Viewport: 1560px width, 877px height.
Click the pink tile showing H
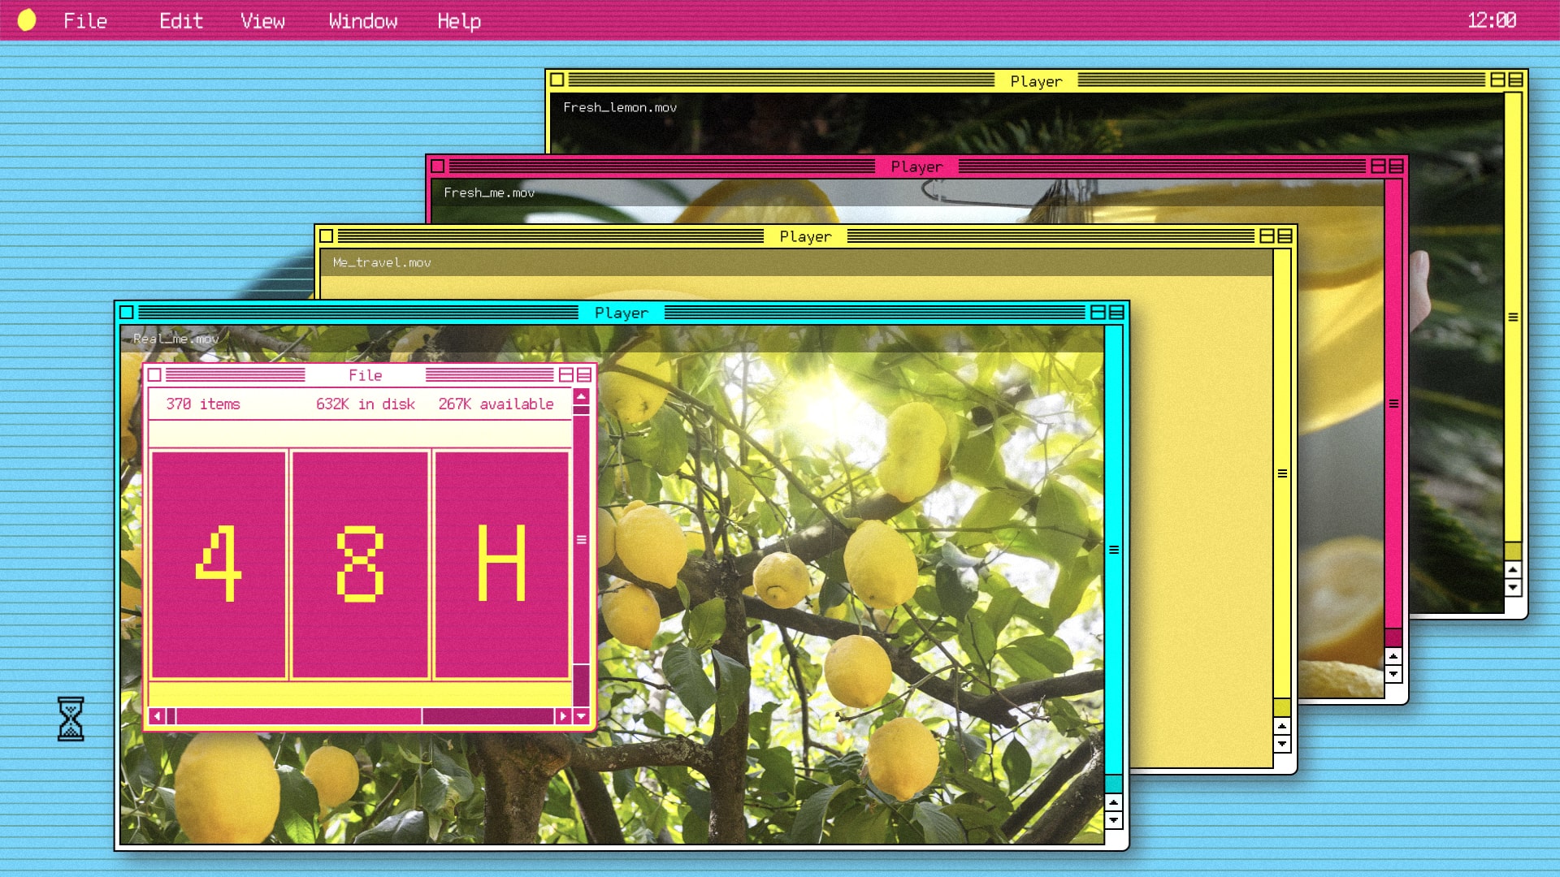click(501, 564)
